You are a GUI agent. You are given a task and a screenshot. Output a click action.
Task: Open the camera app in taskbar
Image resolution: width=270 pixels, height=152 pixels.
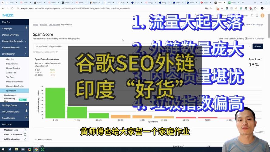pyautogui.click(x=23, y=149)
